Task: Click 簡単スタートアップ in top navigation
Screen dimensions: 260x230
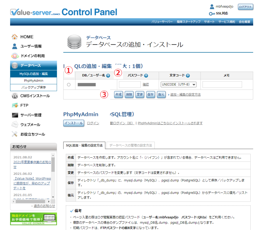Action: point(189,22)
